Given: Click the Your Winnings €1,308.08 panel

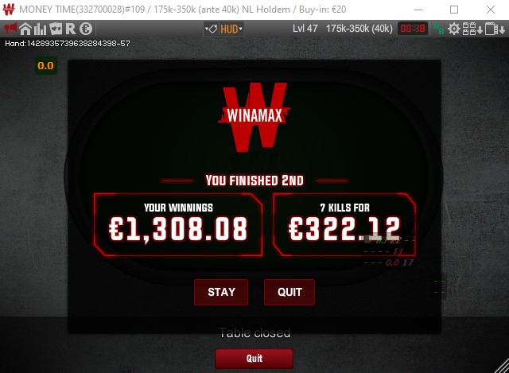Looking at the screenshot, I should (x=178, y=224).
